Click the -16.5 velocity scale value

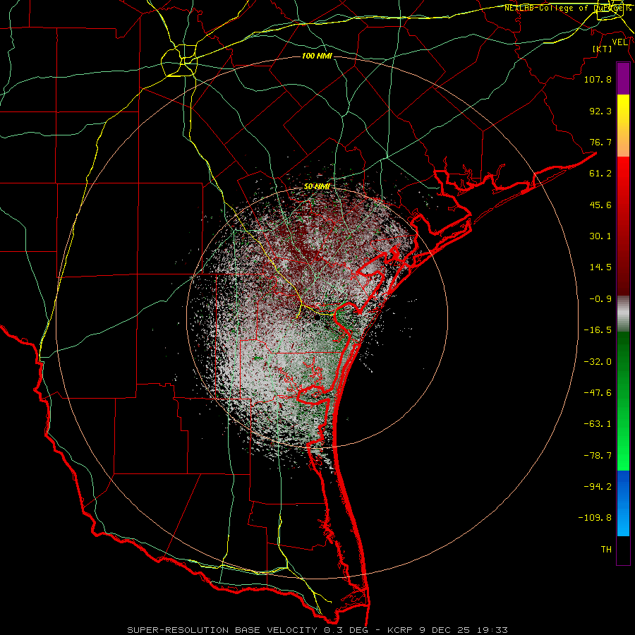pyautogui.click(x=598, y=330)
